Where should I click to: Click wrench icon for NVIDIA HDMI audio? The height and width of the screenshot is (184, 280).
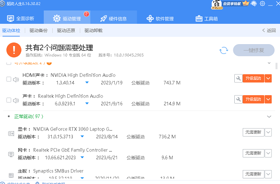[238, 79]
